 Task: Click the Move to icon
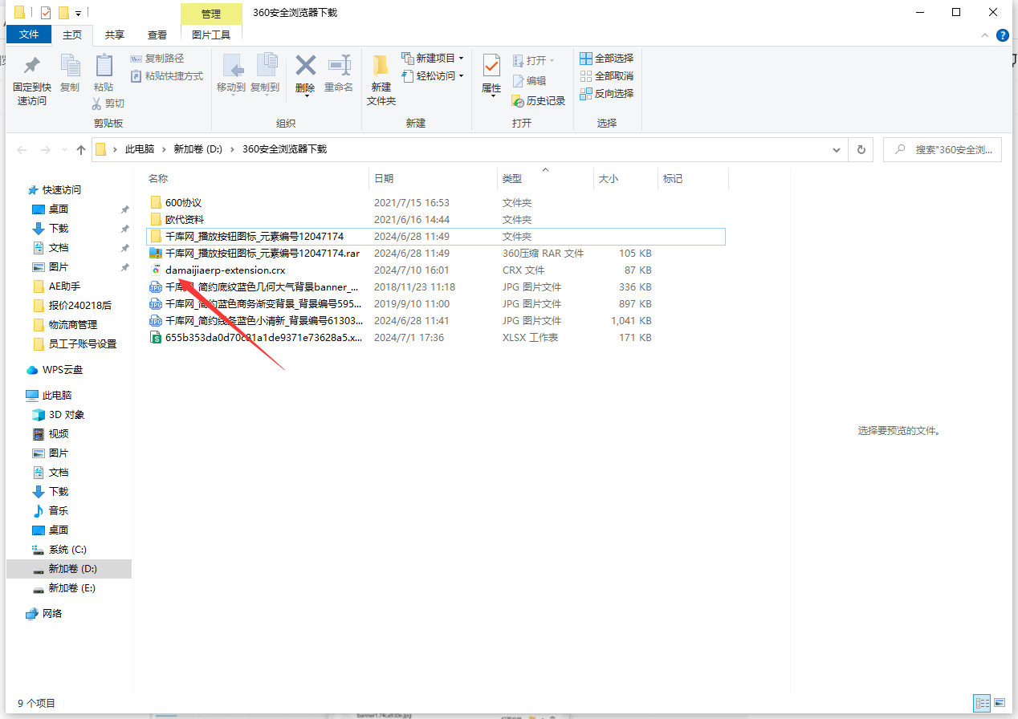click(231, 66)
